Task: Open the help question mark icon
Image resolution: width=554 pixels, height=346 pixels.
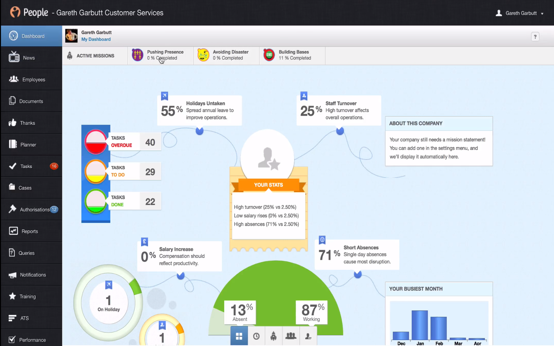Action: [535, 37]
